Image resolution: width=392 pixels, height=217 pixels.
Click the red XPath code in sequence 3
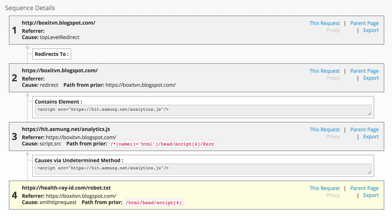click(x=162, y=144)
